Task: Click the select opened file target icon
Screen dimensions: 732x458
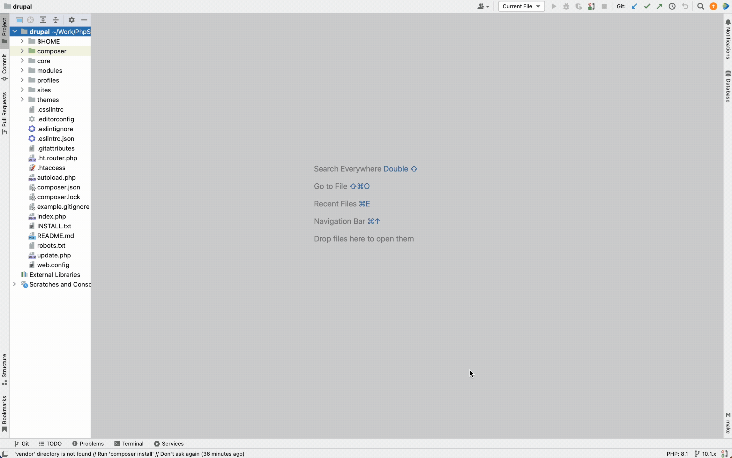Action: click(x=30, y=20)
